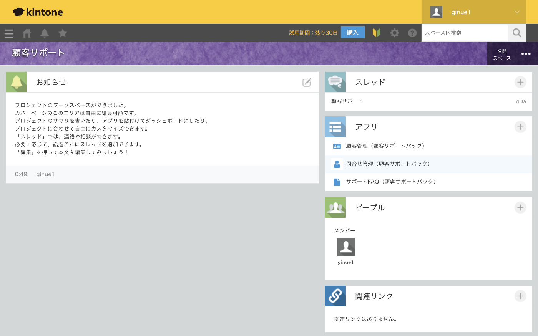This screenshot has height=336, width=538.
Task: Click the home icon in the toolbar
Action: coord(27,33)
